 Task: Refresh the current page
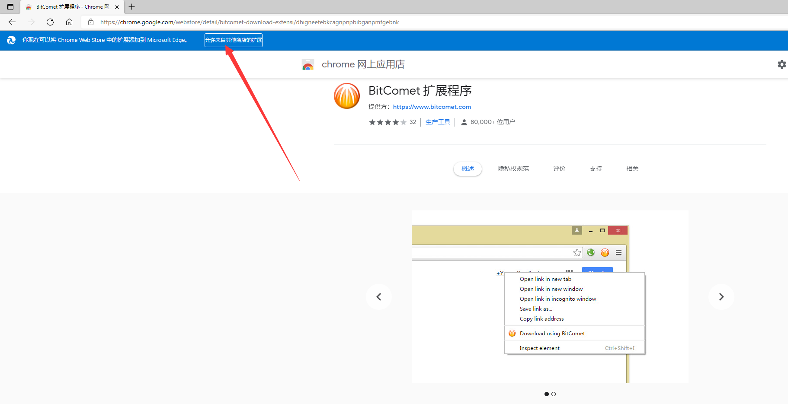point(50,22)
